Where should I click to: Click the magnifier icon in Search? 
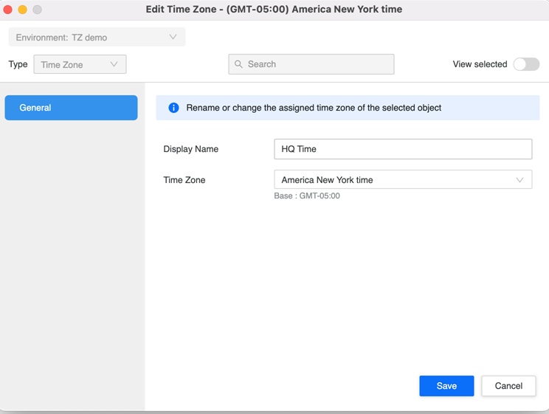click(x=238, y=64)
